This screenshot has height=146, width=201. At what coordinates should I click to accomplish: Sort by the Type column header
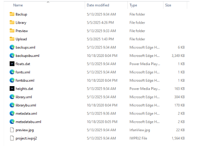133,5
